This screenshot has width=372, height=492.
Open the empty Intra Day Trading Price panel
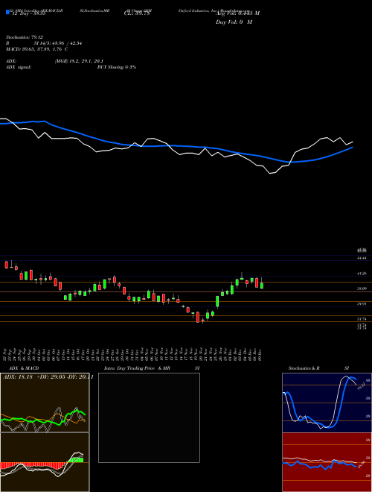pyautogui.click(x=149, y=417)
